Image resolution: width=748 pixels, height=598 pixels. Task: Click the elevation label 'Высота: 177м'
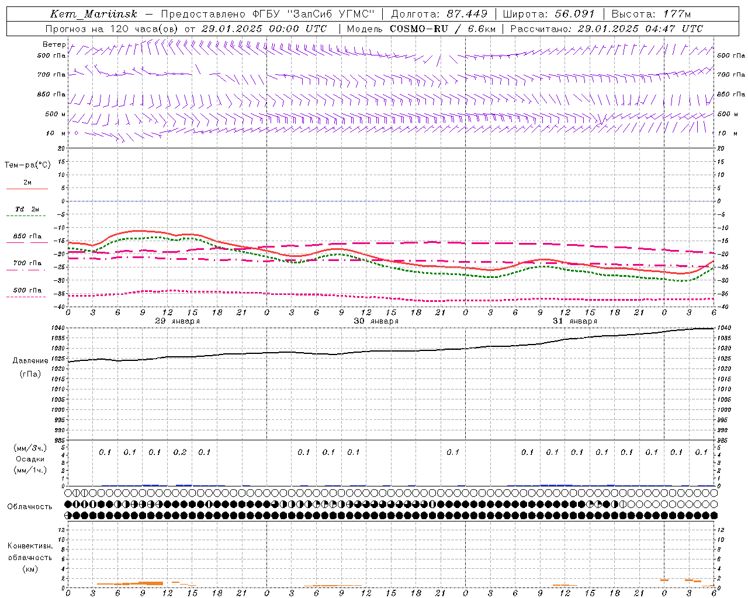(651, 14)
